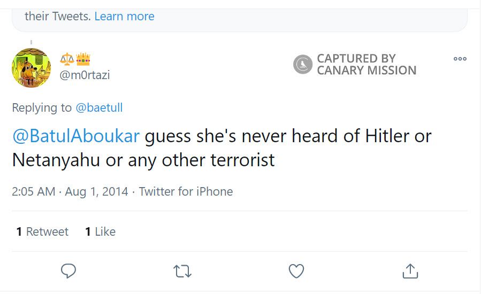Like the tweet with the heart icon

tap(296, 271)
